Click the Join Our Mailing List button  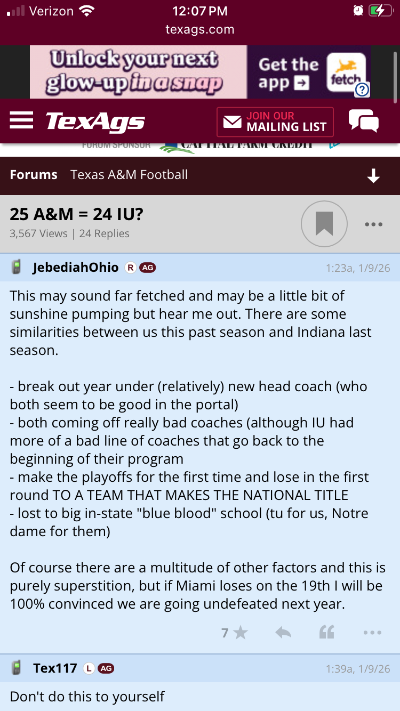[275, 122]
